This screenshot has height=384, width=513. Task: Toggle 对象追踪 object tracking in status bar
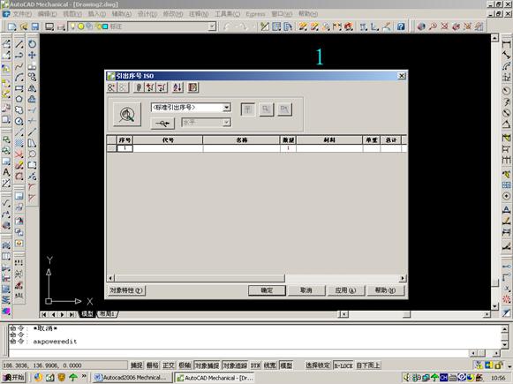235,365
